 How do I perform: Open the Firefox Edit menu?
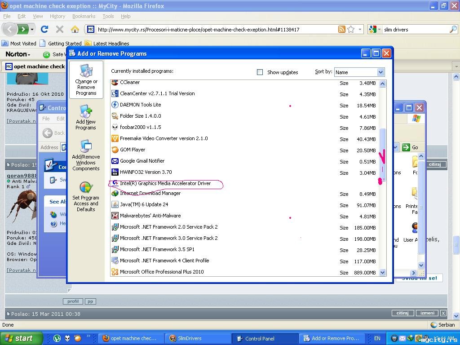click(x=22, y=16)
